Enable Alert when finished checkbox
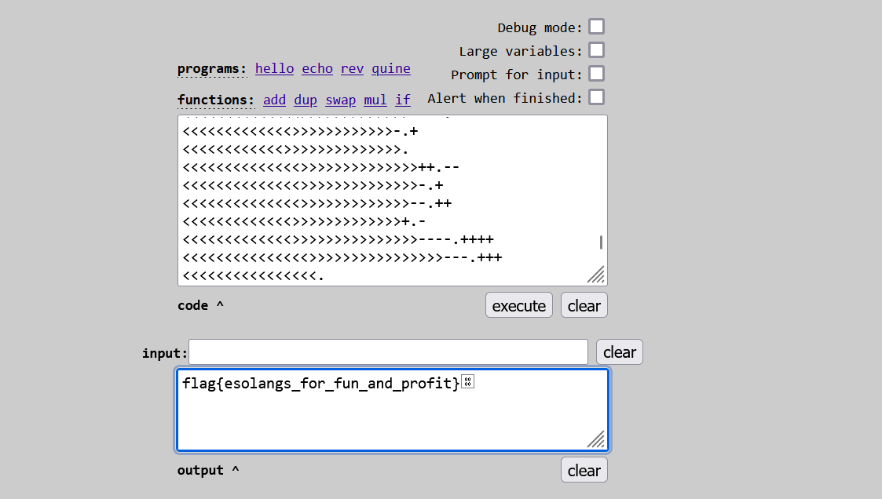Screen dimensions: 882x499 click(x=597, y=97)
